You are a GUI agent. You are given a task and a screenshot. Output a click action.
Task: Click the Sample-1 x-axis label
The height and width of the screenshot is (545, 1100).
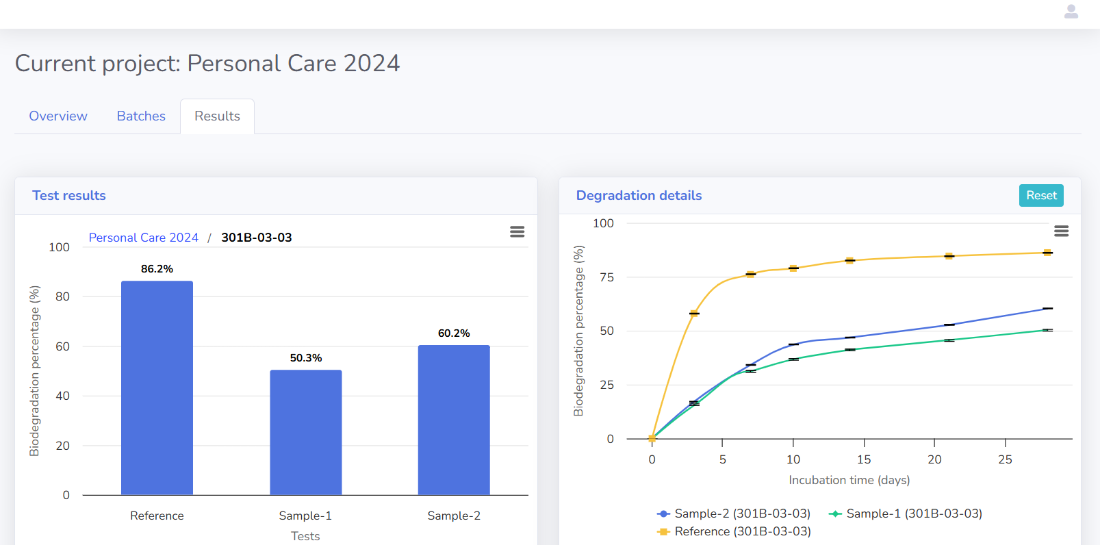point(305,516)
